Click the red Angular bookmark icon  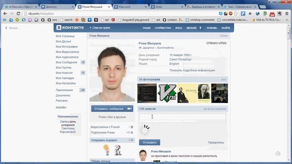click(113, 20)
